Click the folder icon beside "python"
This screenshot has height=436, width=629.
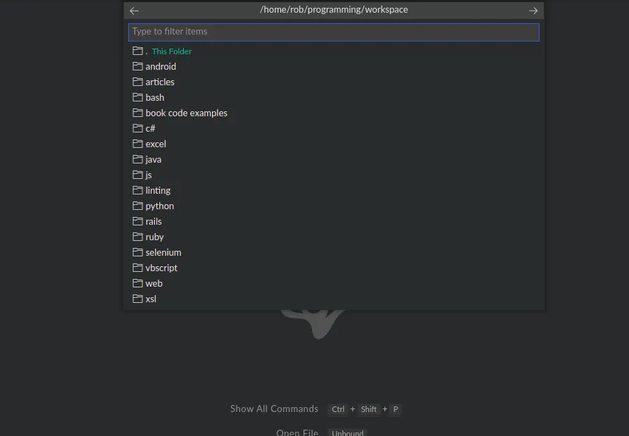coord(137,206)
